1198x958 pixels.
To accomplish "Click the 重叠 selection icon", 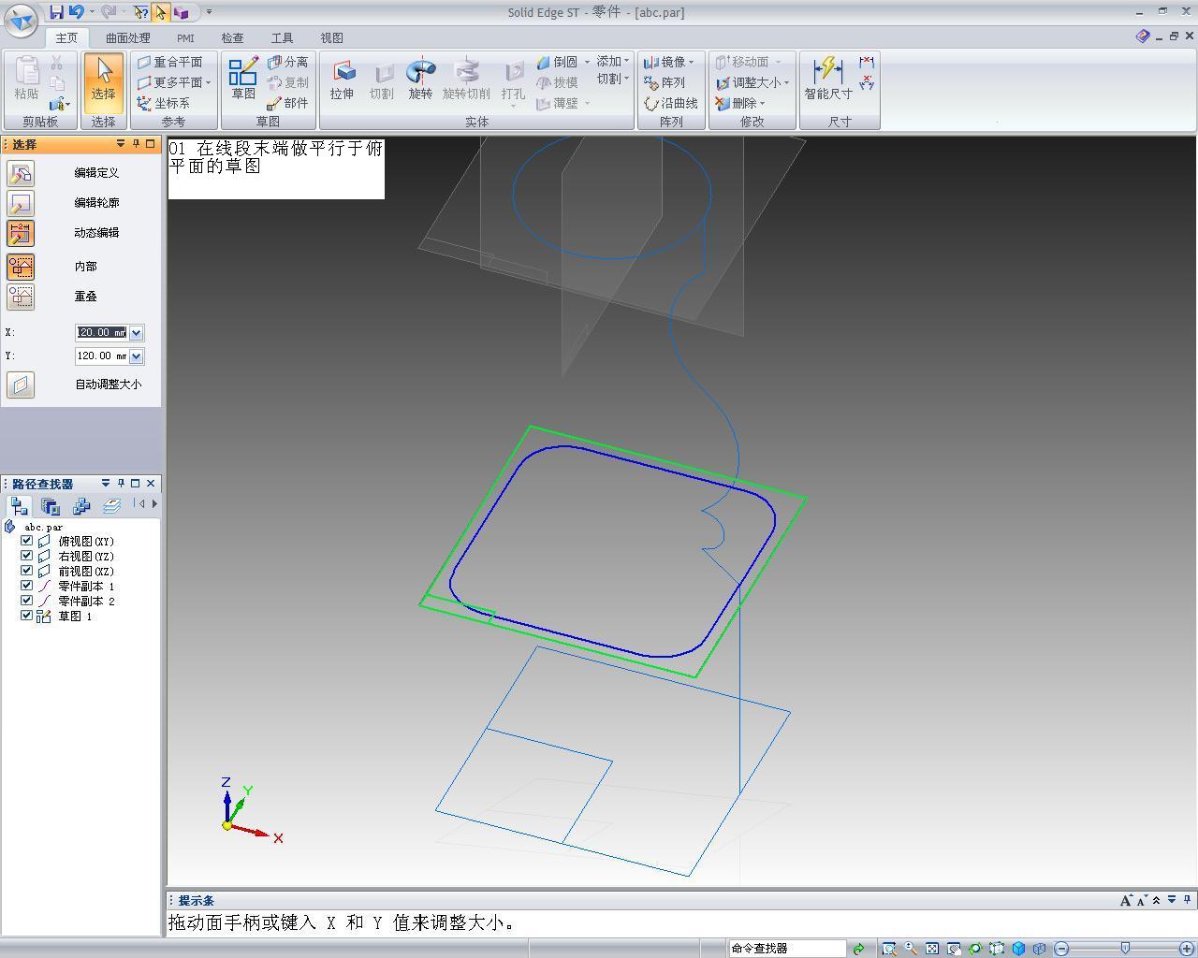I will (21, 297).
